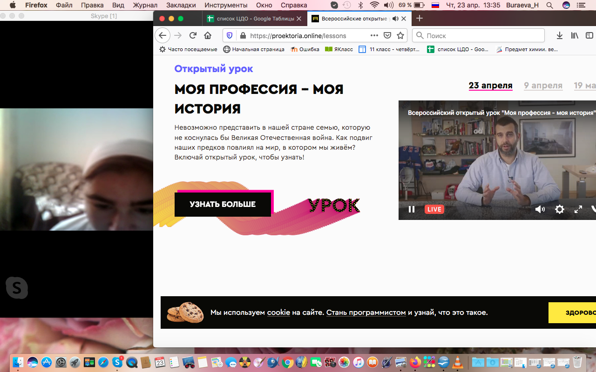
Task: Open a new browser tab with plus
Action: click(x=420, y=19)
